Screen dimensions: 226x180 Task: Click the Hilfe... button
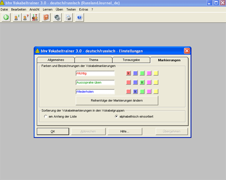pyautogui.click(x=125, y=131)
